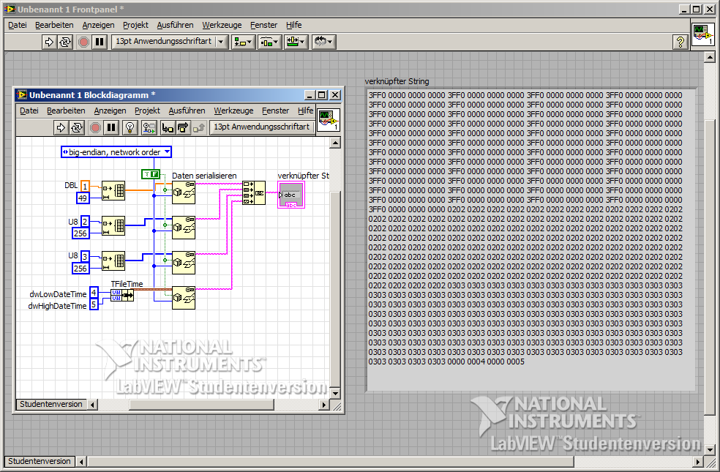Click Run Continuously in block diagram toolbar

(x=76, y=128)
